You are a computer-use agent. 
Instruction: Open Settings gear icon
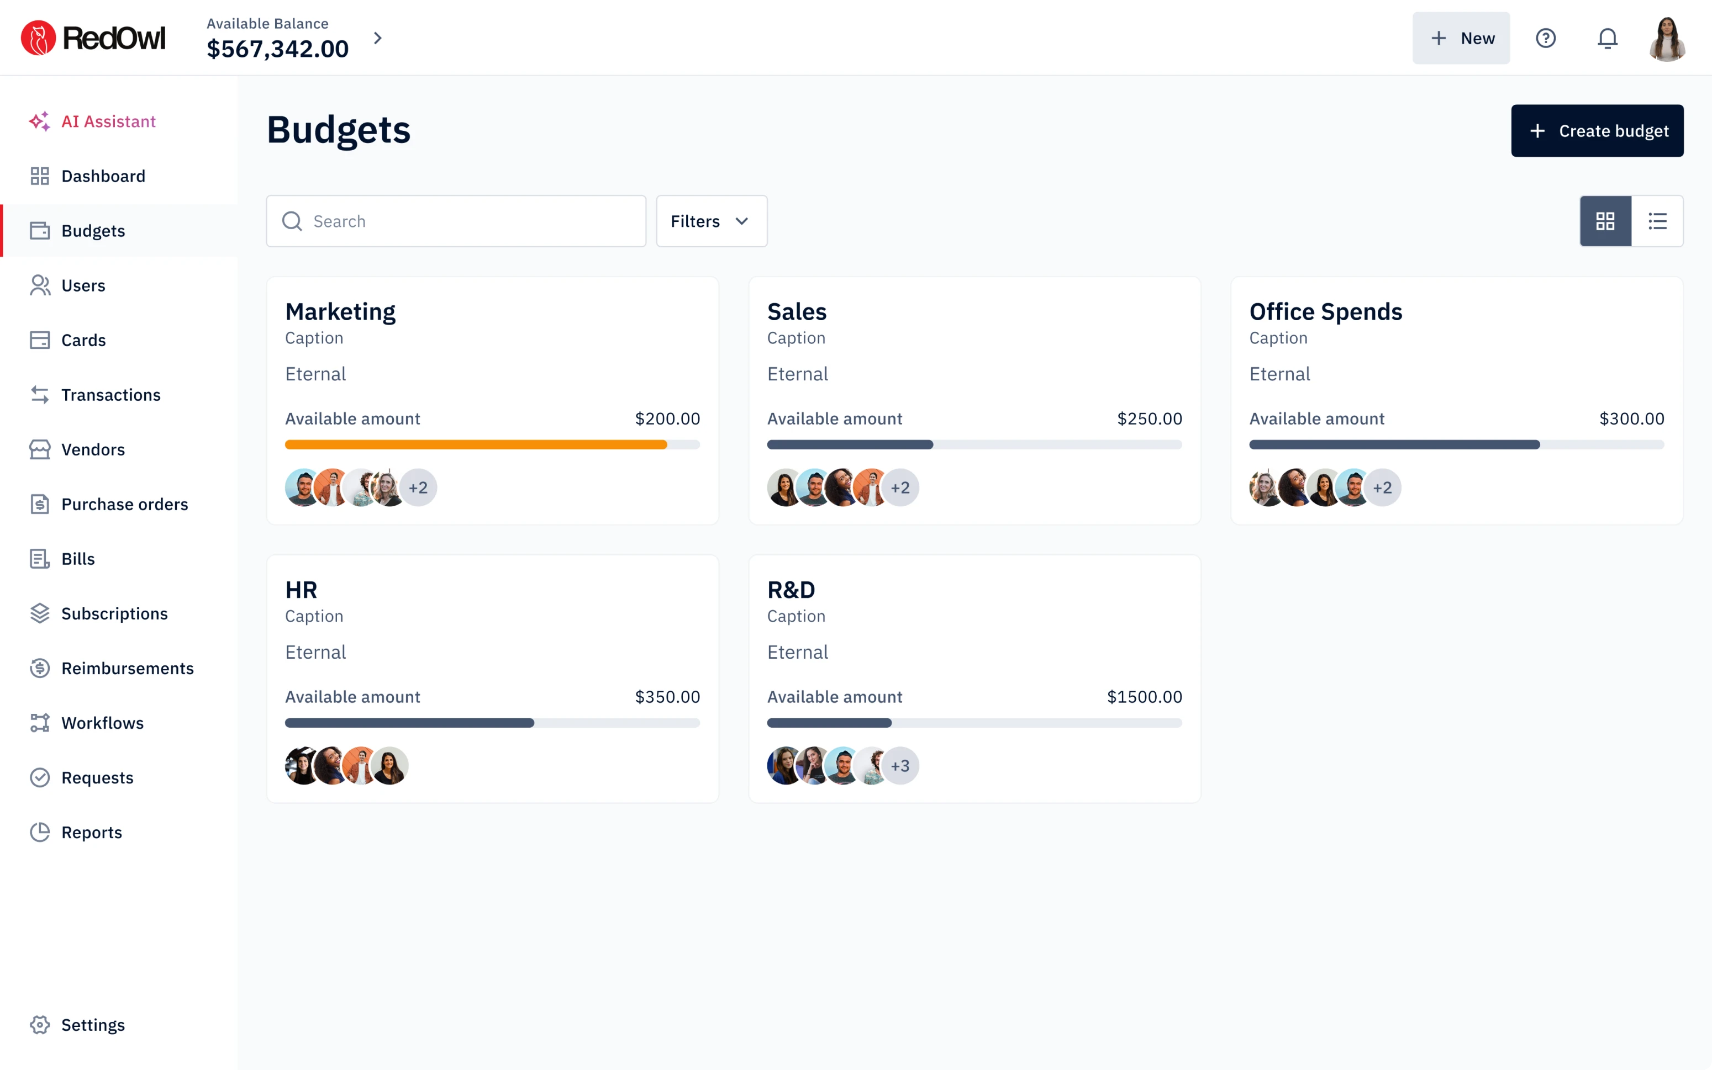[x=40, y=1025]
